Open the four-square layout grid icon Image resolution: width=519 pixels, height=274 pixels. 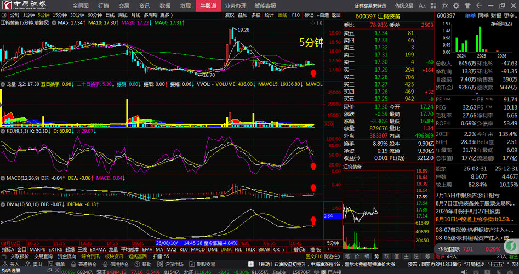coord(434,5)
